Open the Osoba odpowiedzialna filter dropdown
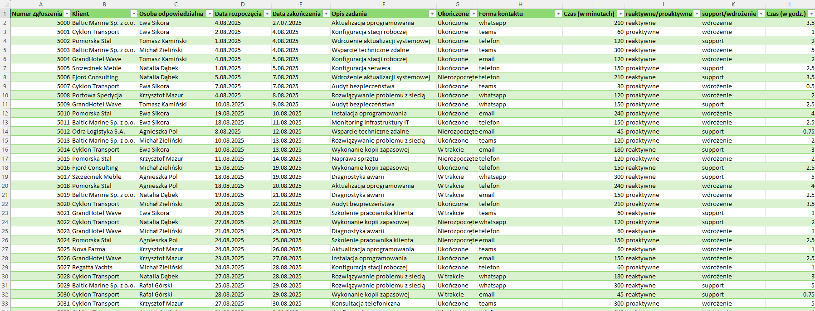 tap(210, 14)
